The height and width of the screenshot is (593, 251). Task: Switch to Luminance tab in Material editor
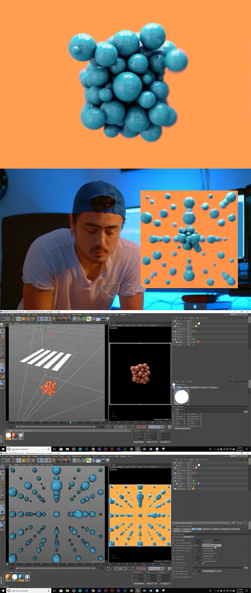pyautogui.click(x=186, y=388)
